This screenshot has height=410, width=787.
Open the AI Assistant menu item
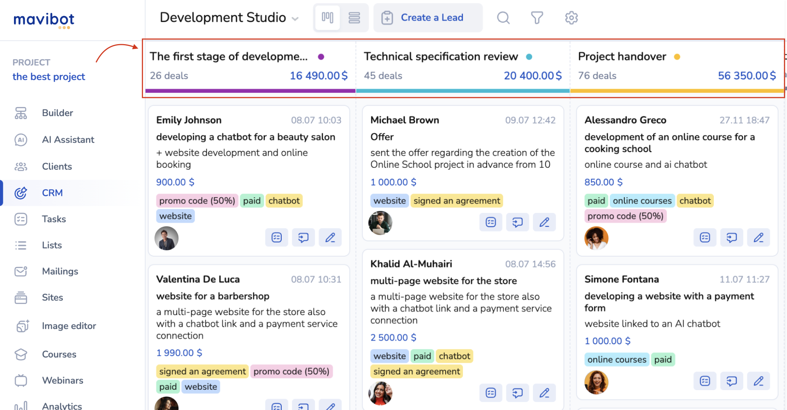pos(68,139)
